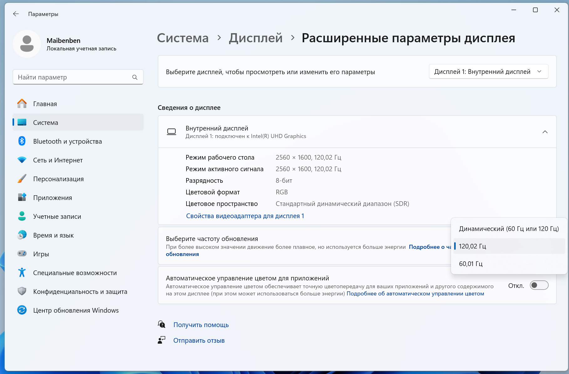The height and width of the screenshot is (374, 569).
Task: Click the Bluetooth icon in sidebar
Action: tap(22, 141)
